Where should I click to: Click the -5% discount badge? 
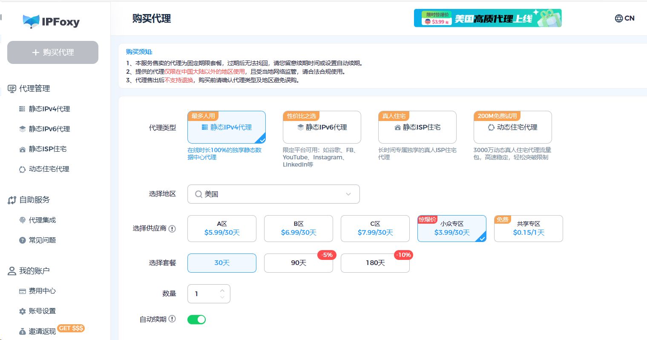click(x=327, y=255)
